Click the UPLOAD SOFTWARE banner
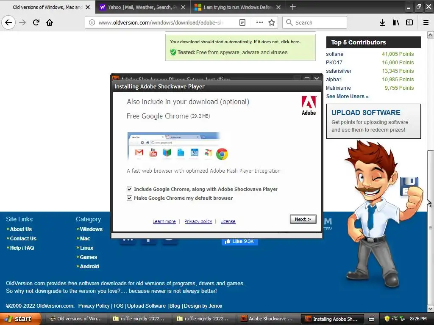The image size is (434, 325). click(373, 121)
